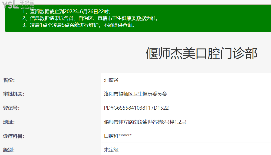Click notice line 凌晨1点至凌晨5点系统进行维护
This screenshot has height=155, width=271.
point(79,25)
